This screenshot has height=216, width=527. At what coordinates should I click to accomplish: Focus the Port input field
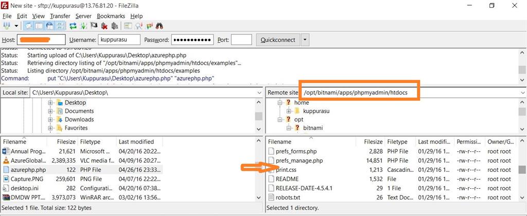click(241, 40)
